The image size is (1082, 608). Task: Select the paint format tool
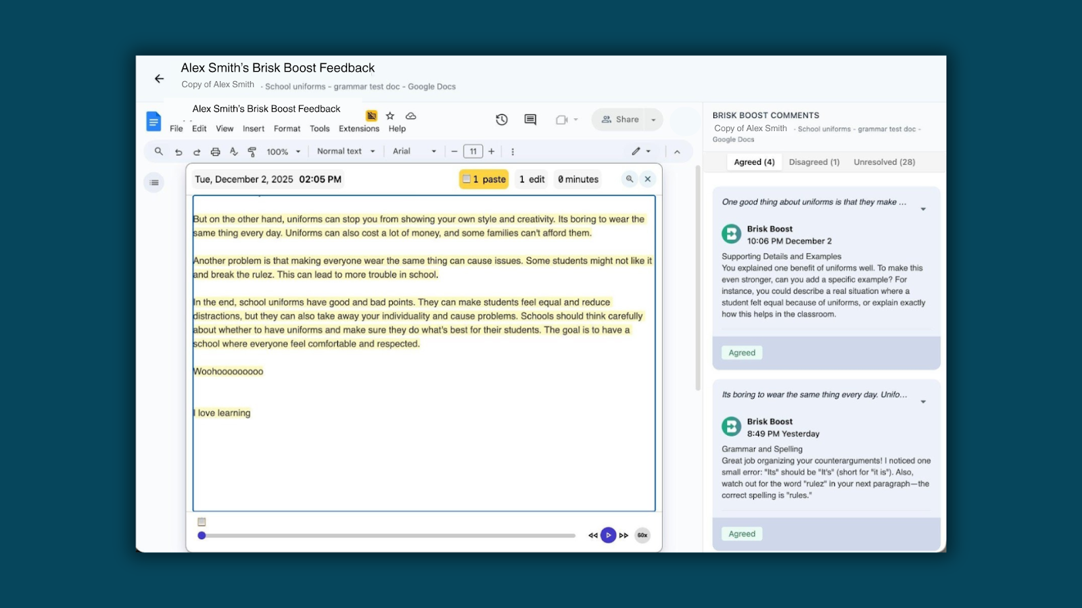pyautogui.click(x=252, y=152)
